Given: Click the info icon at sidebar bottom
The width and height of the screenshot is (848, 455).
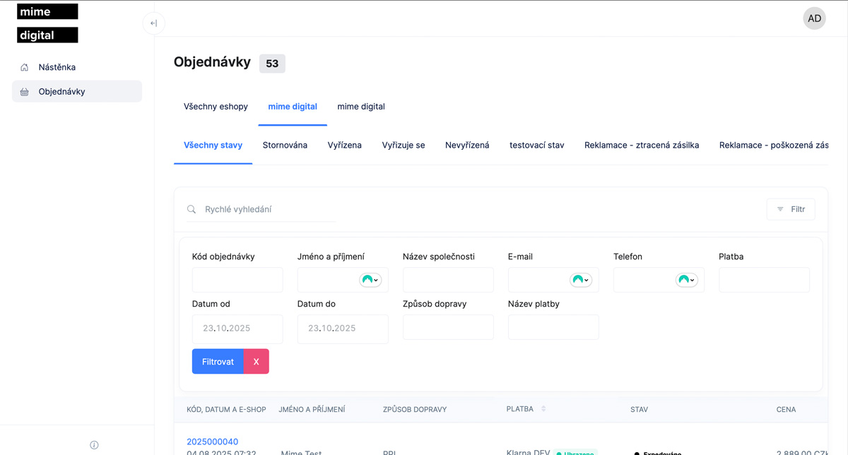Looking at the screenshot, I should (x=94, y=445).
